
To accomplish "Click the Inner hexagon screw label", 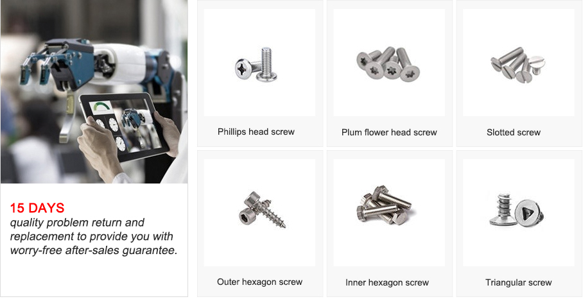I will pyautogui.click(x=387, y=283).
